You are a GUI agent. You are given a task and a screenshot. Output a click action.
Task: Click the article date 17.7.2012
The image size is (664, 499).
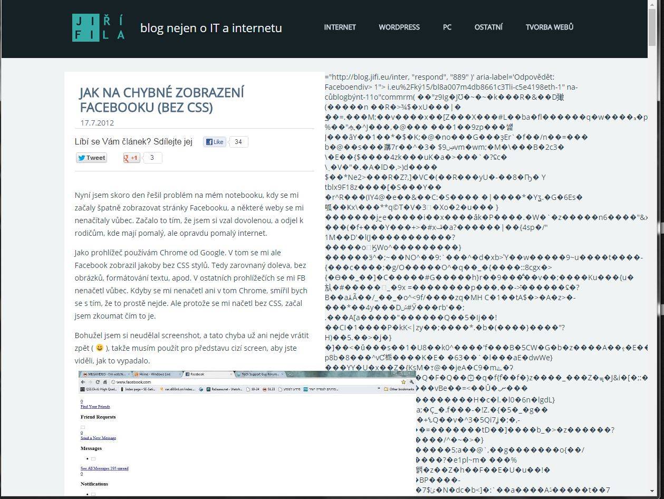pos(97,123)
